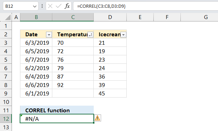Select row 4 header
This screenshot has width=218, height=131.
[x=6, y=51]
